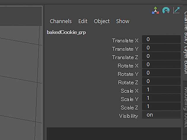Toggle the Visibility field set to on
187x140 pixels.
[x=161, y=115]
